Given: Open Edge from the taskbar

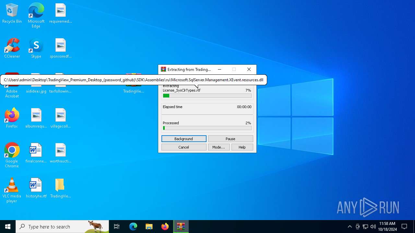Looking at the screenshot, I should (133, 227).
